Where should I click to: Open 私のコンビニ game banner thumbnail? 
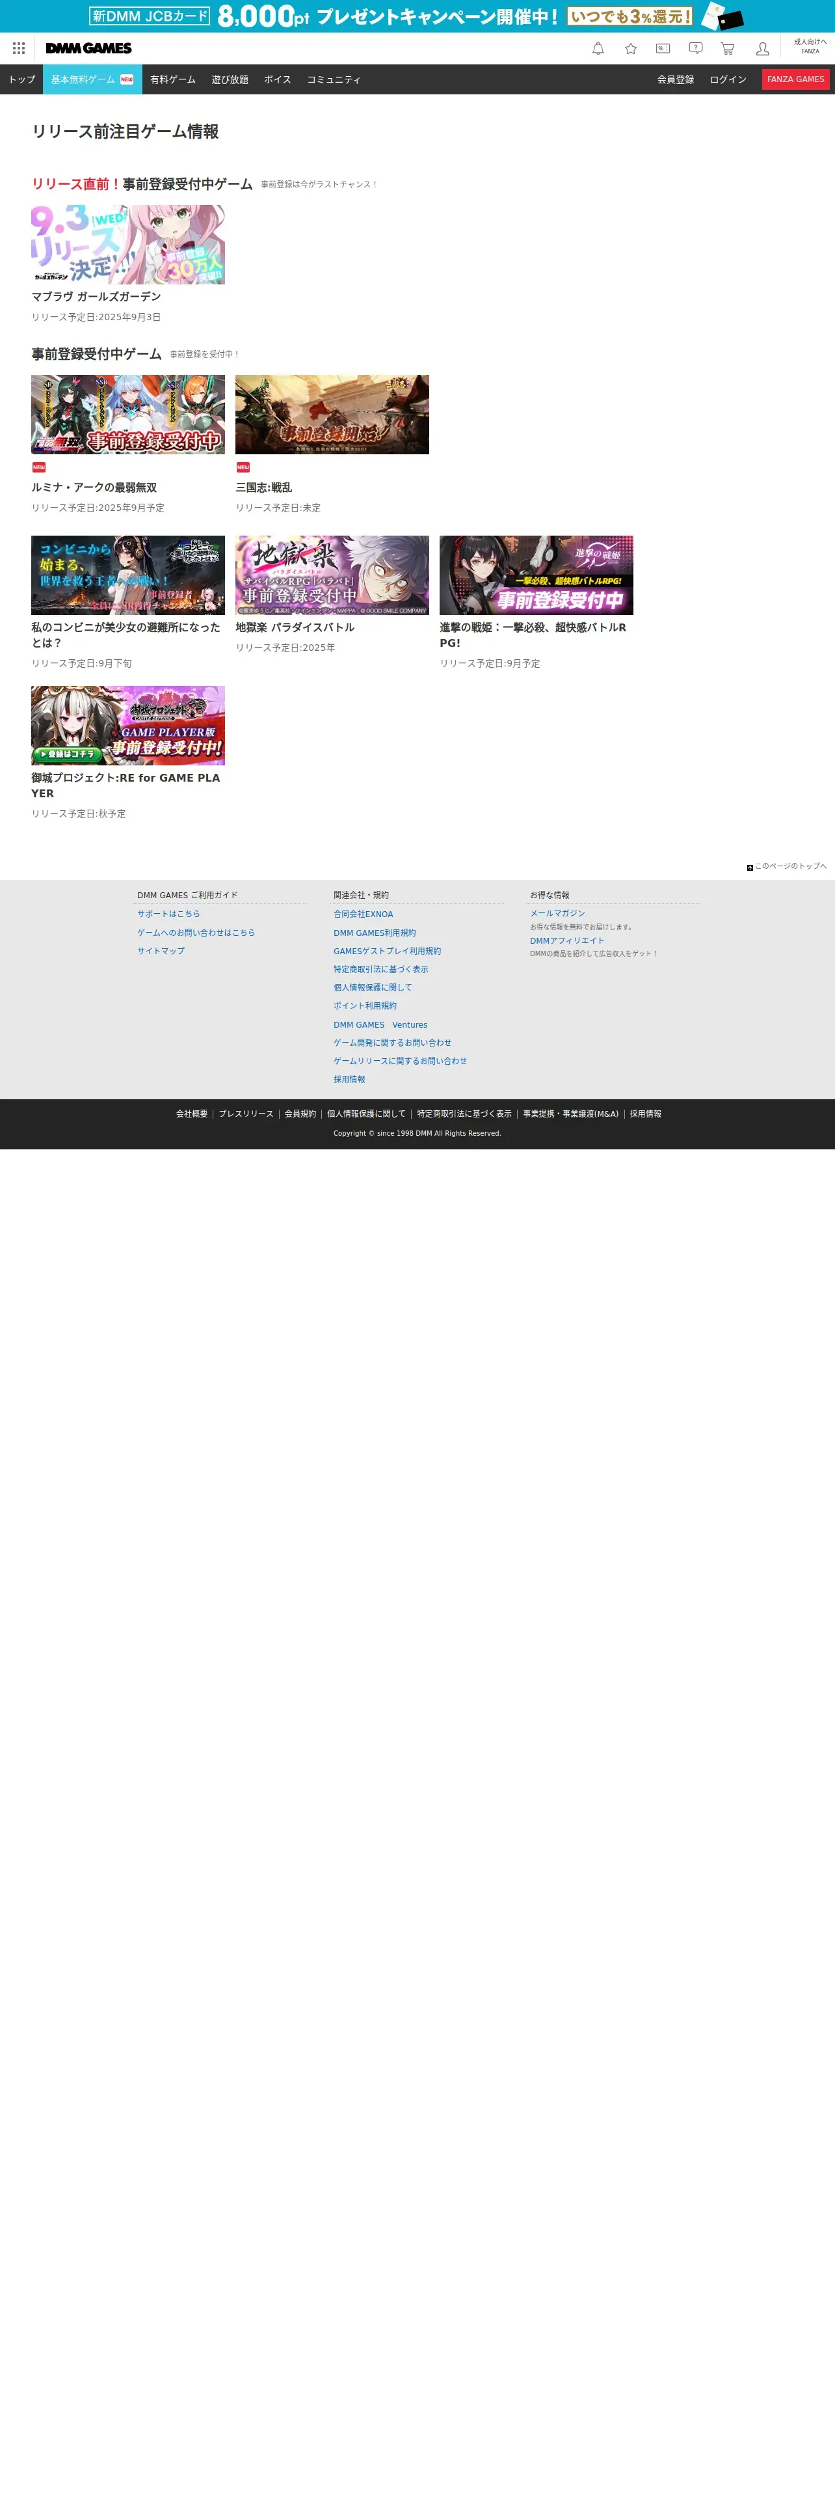point(127,575)
